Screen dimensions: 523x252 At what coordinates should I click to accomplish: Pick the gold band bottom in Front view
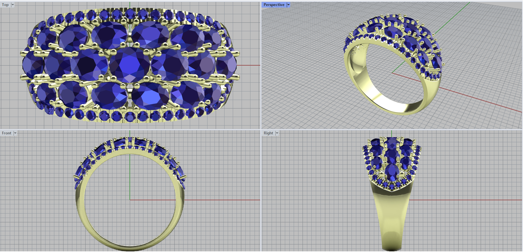pyautogui.click(x=130, y=247)
